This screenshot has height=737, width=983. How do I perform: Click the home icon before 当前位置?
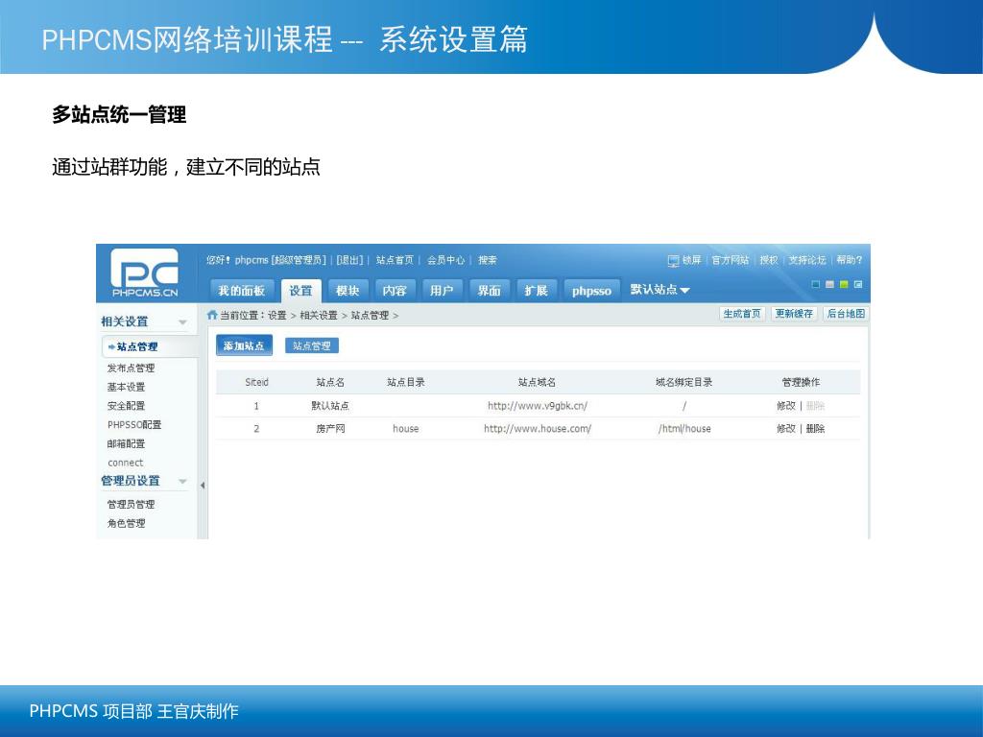pyautogui.click(x=212, y=315)
